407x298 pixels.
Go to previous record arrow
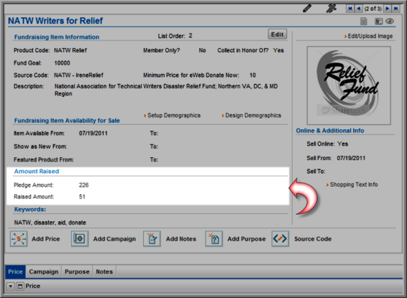point(358,9)
